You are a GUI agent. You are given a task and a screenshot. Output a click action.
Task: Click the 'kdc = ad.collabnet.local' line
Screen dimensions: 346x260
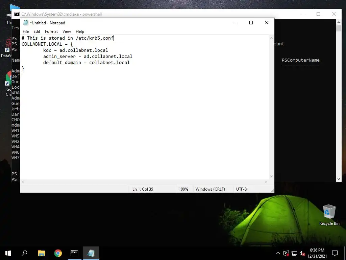click(75, 50)
